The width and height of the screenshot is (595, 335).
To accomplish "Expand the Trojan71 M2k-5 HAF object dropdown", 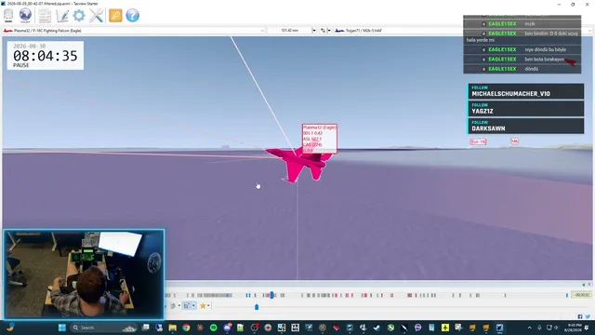I will [x=590, y=31].
